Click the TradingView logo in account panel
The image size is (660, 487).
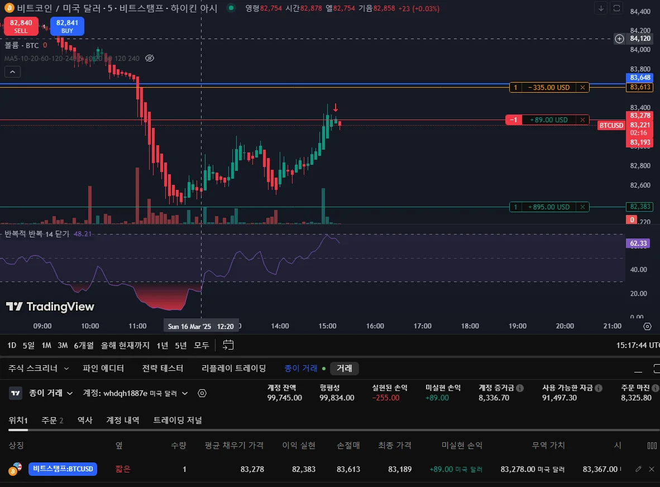pyautogui.click(x=16, y=393)
